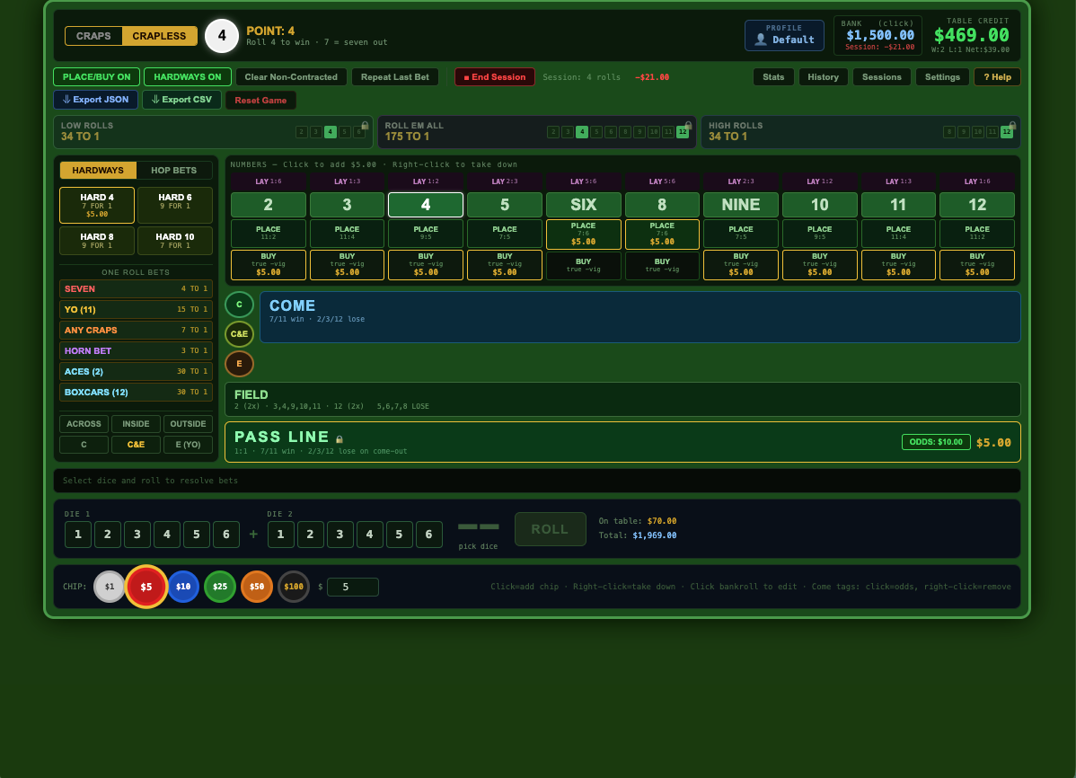This screenshot has width=1076, height=778.
Task: Add chip to Buy 10 bet
Action: pos(819,265)
